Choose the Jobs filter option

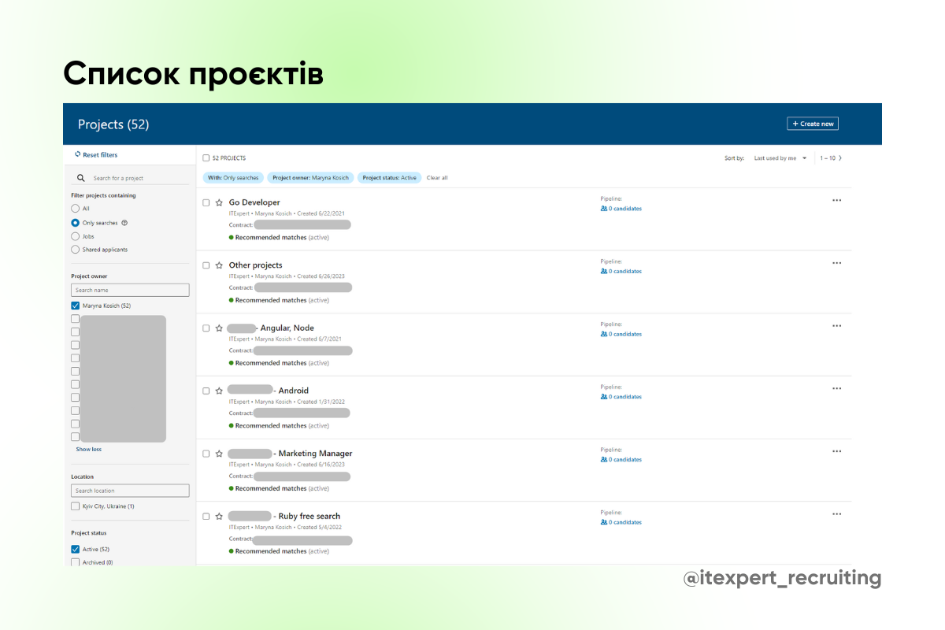[x=76, y=235]
